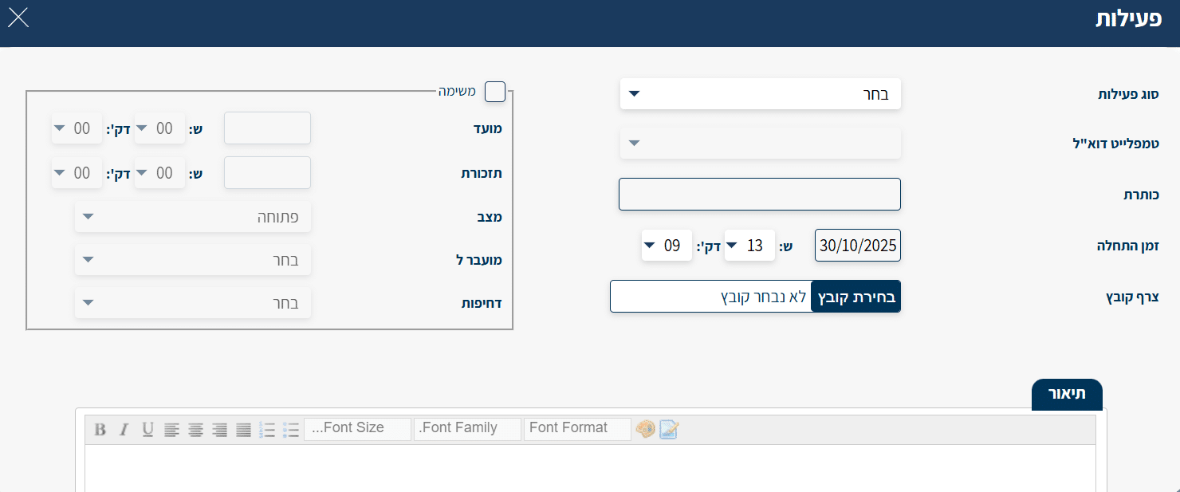Expand the מצב dropdown showing פתוחה
Image resolution: width=1180 pixels, height=492 pixels.
click(193, 217)
